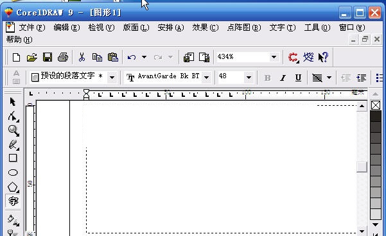Copy selection with the Copy icon
The width and height of the screenshot is (386, 236).
97,58
